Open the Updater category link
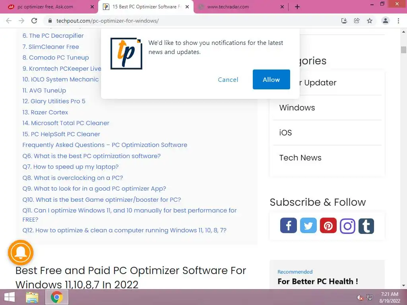407x305 pixels. tap(318, 83)
